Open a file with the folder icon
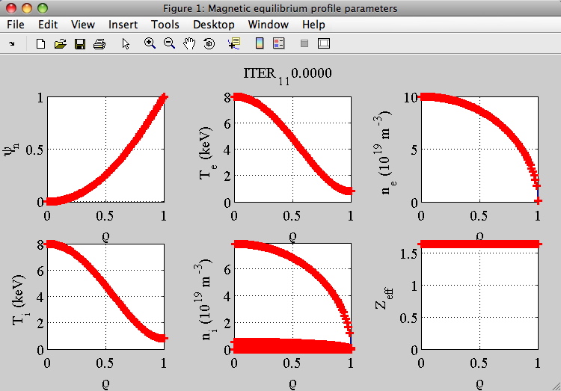The width and height of the screenshot is (561, 391). (x=61, y=44)
